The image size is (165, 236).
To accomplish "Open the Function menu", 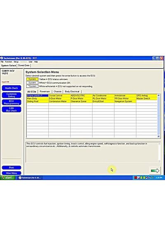I will pyautogui.click(x=9, y=62).
